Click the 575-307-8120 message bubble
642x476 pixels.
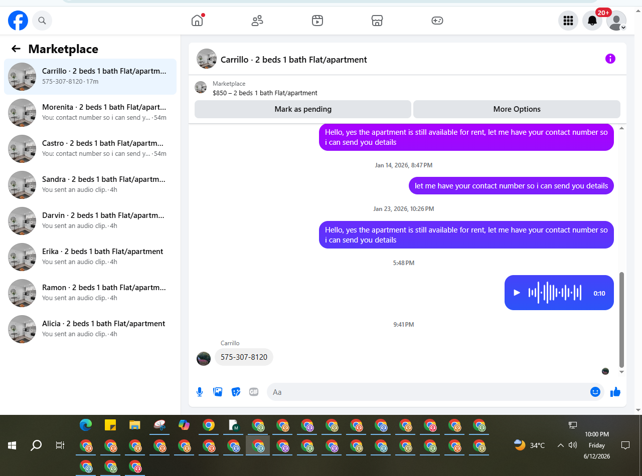coord(244,357)
